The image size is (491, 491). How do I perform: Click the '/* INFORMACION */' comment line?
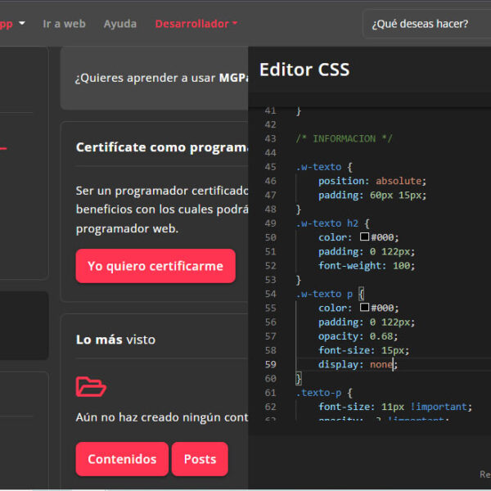(x=344, y=139)
